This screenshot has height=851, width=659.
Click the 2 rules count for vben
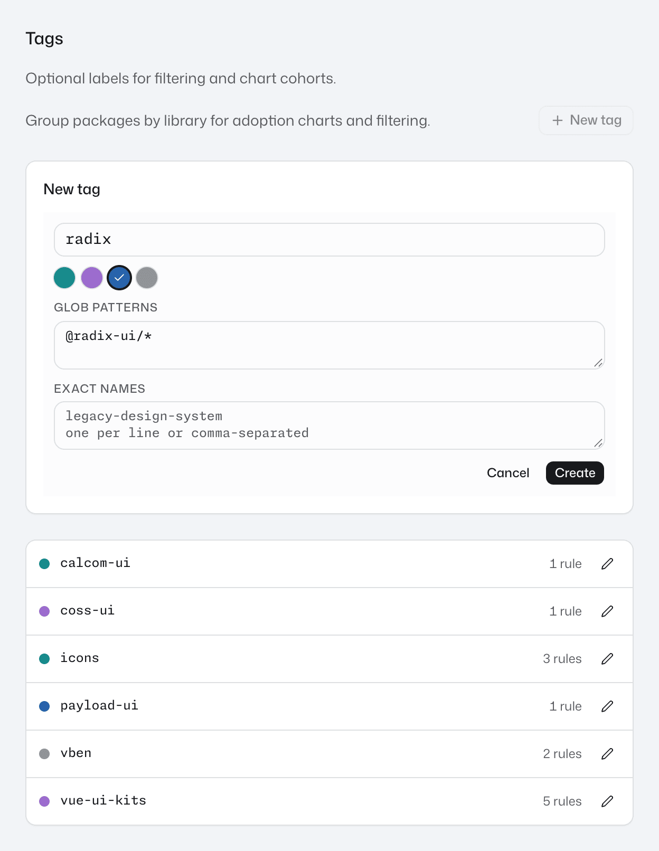[562, 754]
